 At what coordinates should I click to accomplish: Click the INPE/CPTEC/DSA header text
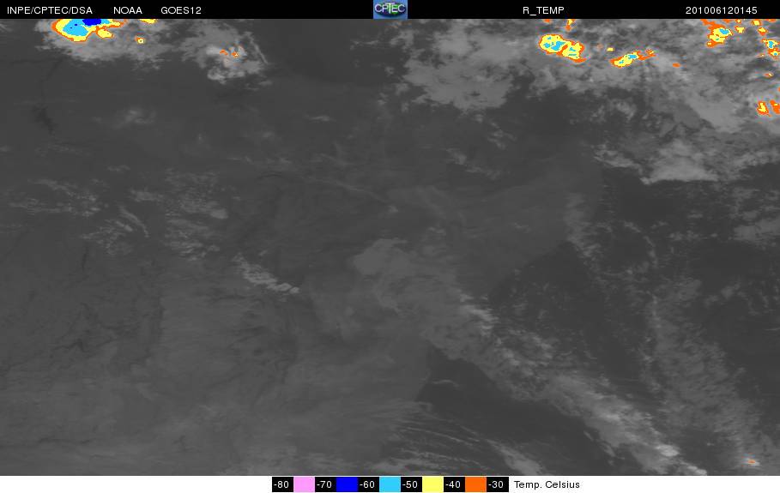[x=50, y=10]
